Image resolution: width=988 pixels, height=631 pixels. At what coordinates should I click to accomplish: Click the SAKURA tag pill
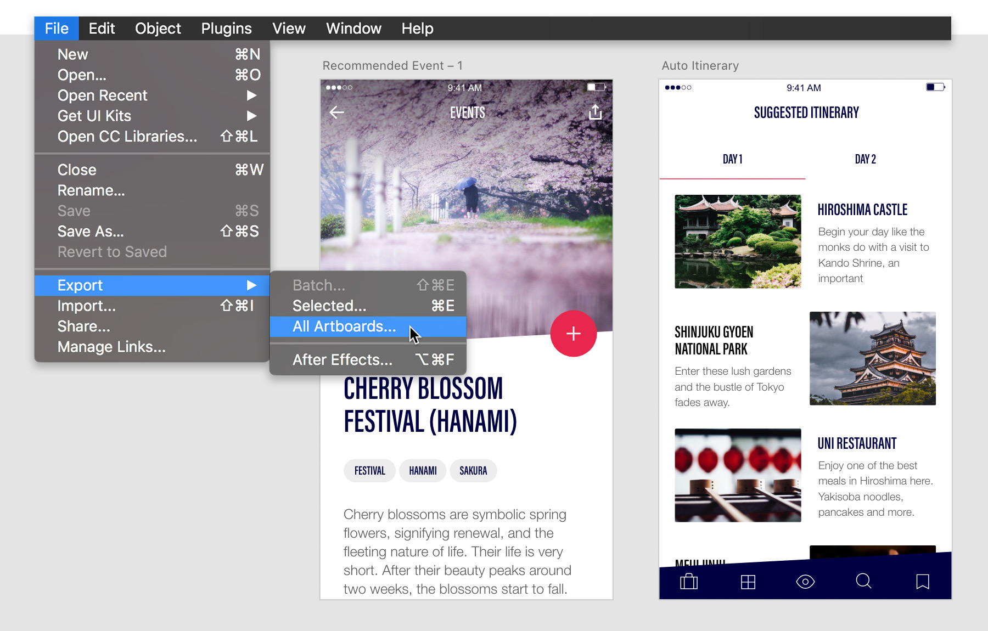(473, 471)
